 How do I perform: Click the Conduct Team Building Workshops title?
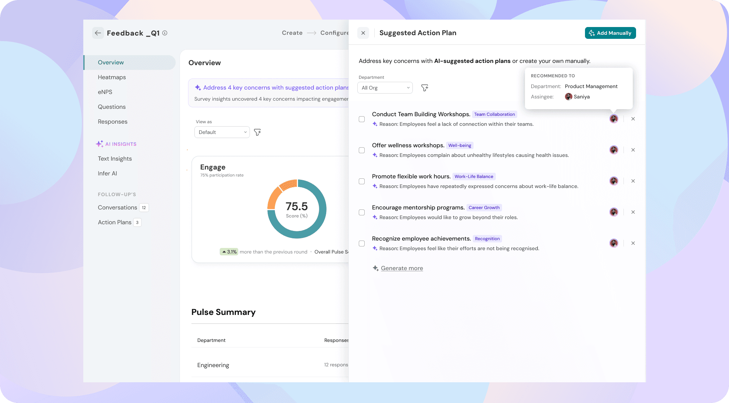click(421, 114)
